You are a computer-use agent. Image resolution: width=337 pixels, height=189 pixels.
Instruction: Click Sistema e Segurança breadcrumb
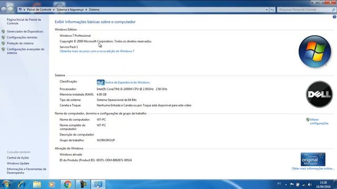pyautogui.click(x=70, y=9)
